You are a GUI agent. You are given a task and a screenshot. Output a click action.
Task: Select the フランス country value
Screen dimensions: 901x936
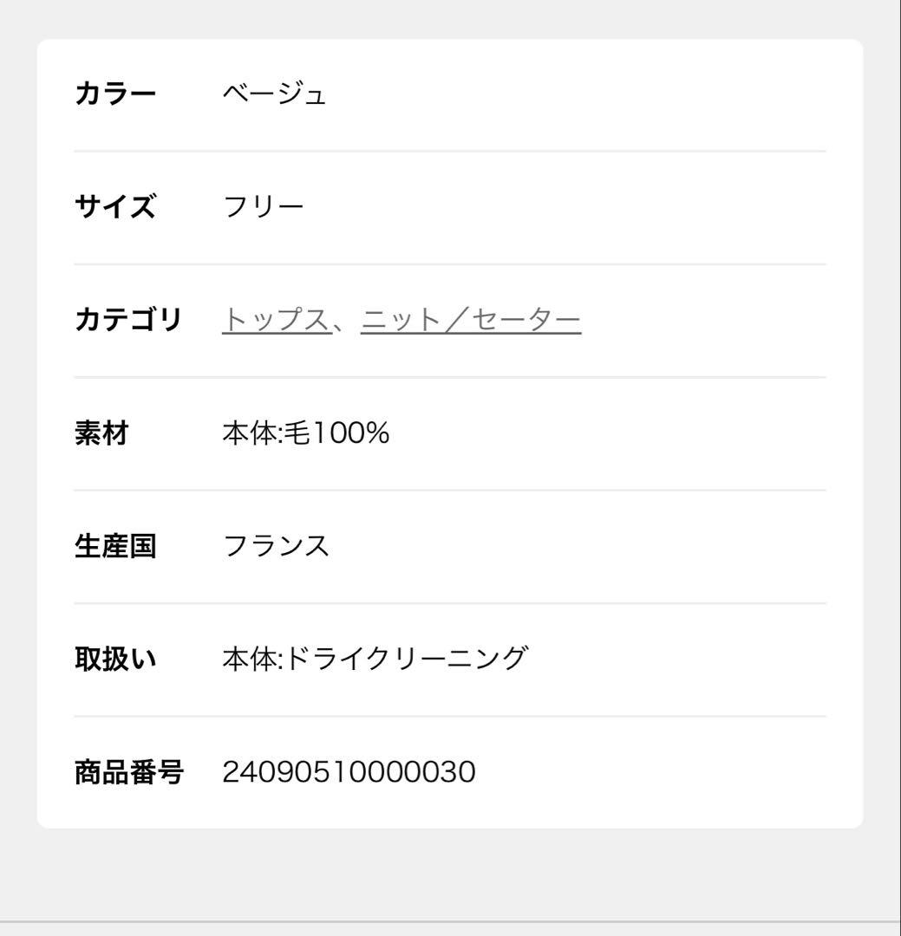click(277, 547)
